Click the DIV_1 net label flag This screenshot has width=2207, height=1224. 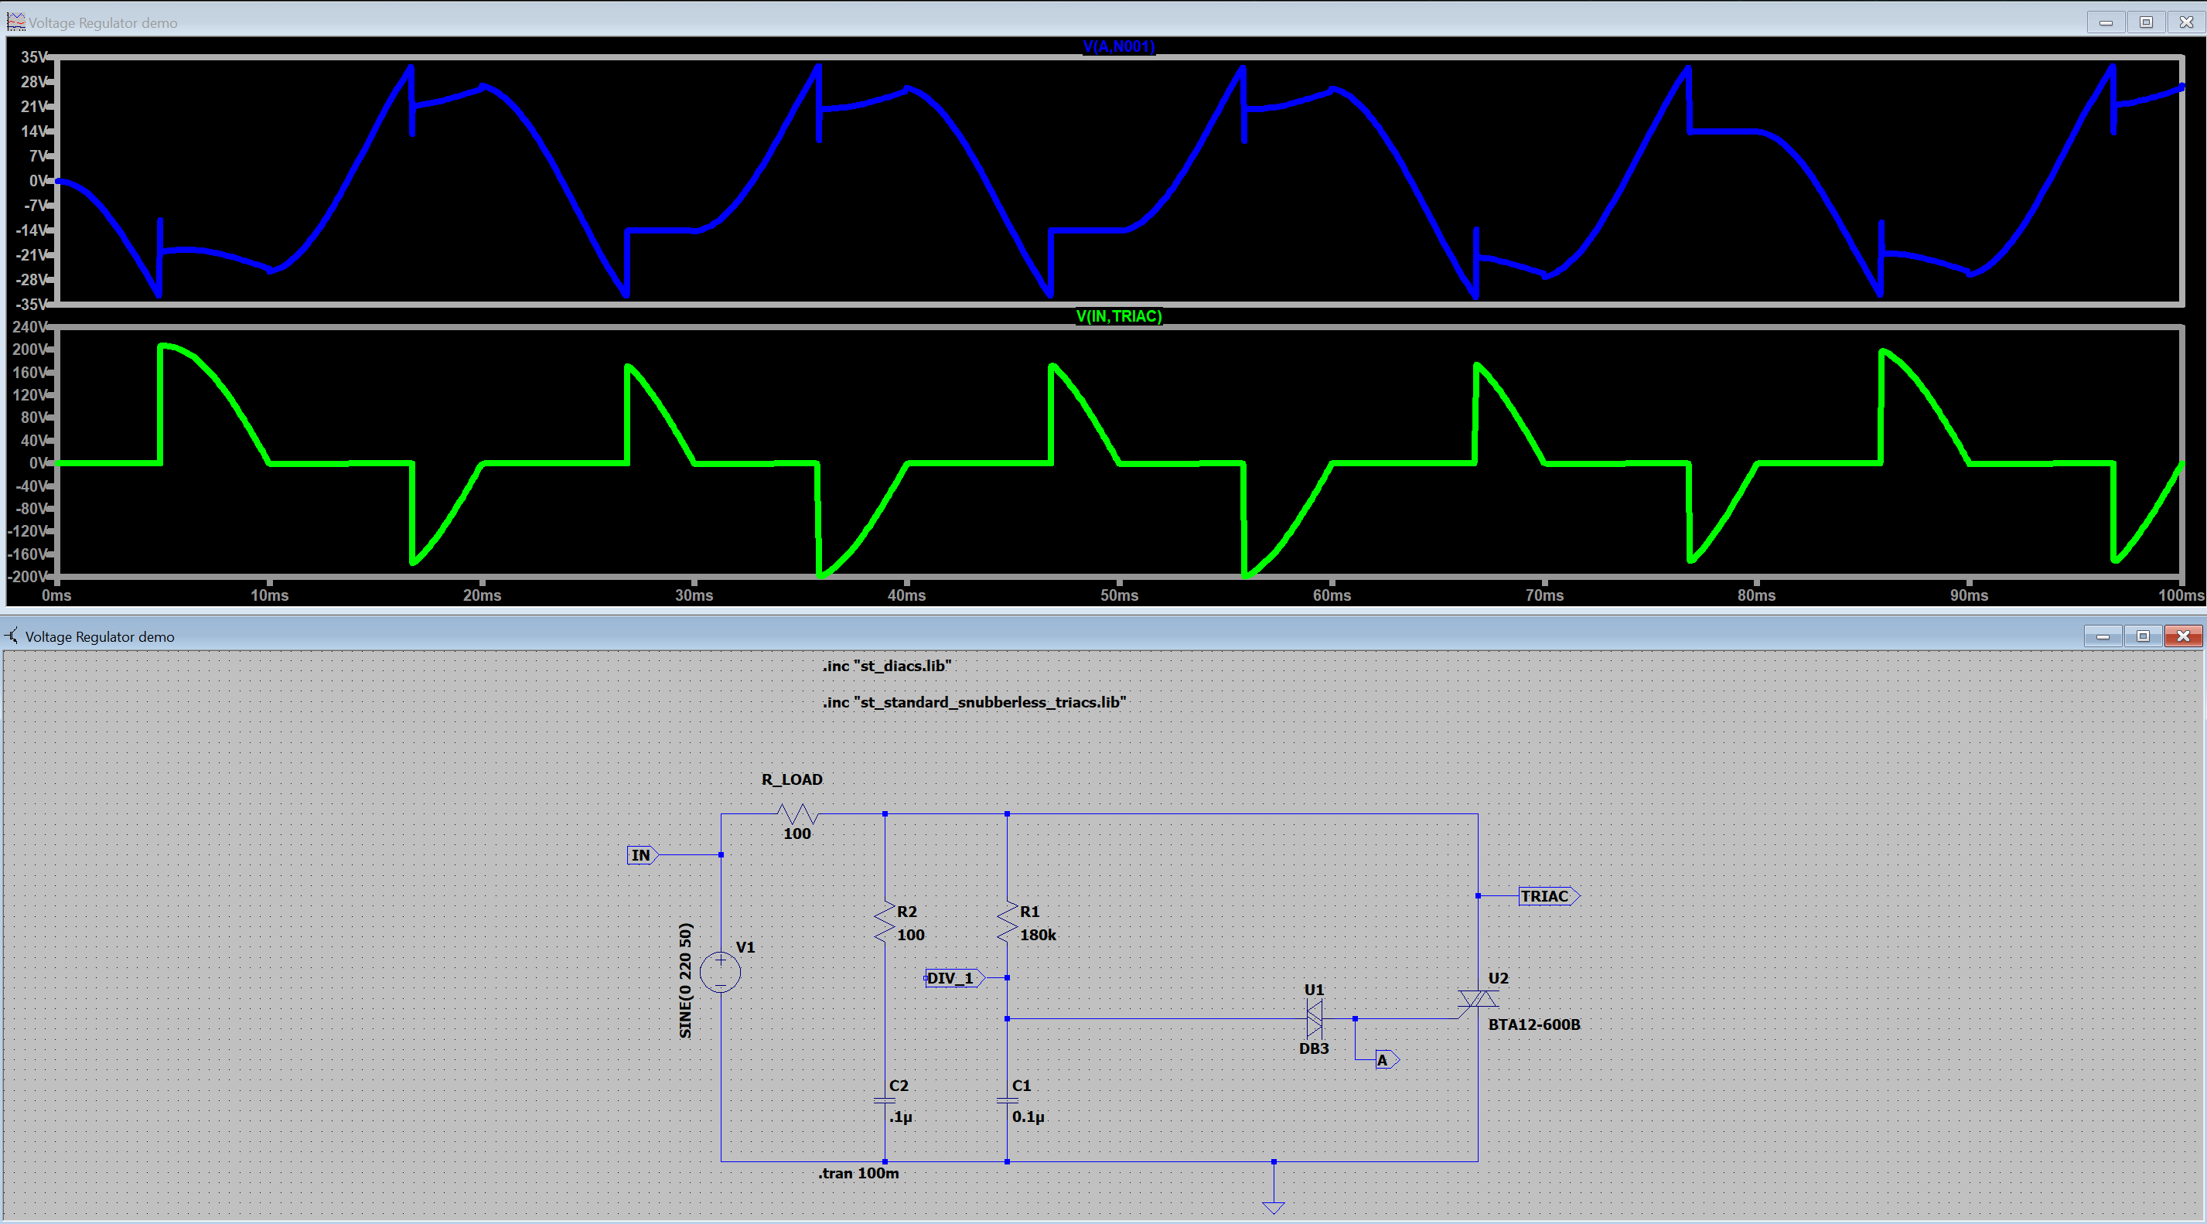[x=953, y=977]
